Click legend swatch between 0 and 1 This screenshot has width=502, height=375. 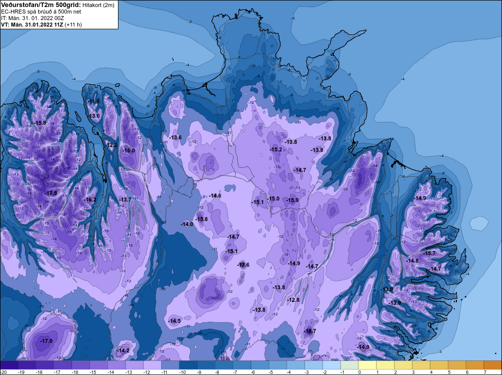(367, 365)
